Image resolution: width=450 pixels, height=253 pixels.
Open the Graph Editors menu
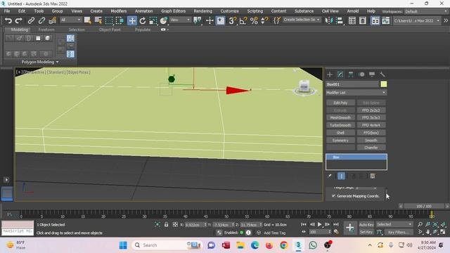point(174,11)
